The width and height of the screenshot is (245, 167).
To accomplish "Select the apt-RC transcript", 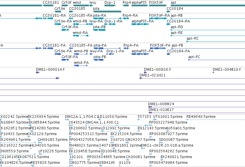I will pos(216,41).
